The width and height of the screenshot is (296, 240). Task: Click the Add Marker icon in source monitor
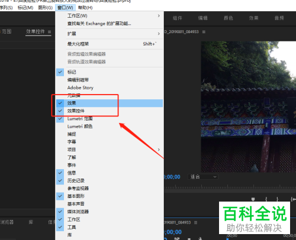[253, 199]
